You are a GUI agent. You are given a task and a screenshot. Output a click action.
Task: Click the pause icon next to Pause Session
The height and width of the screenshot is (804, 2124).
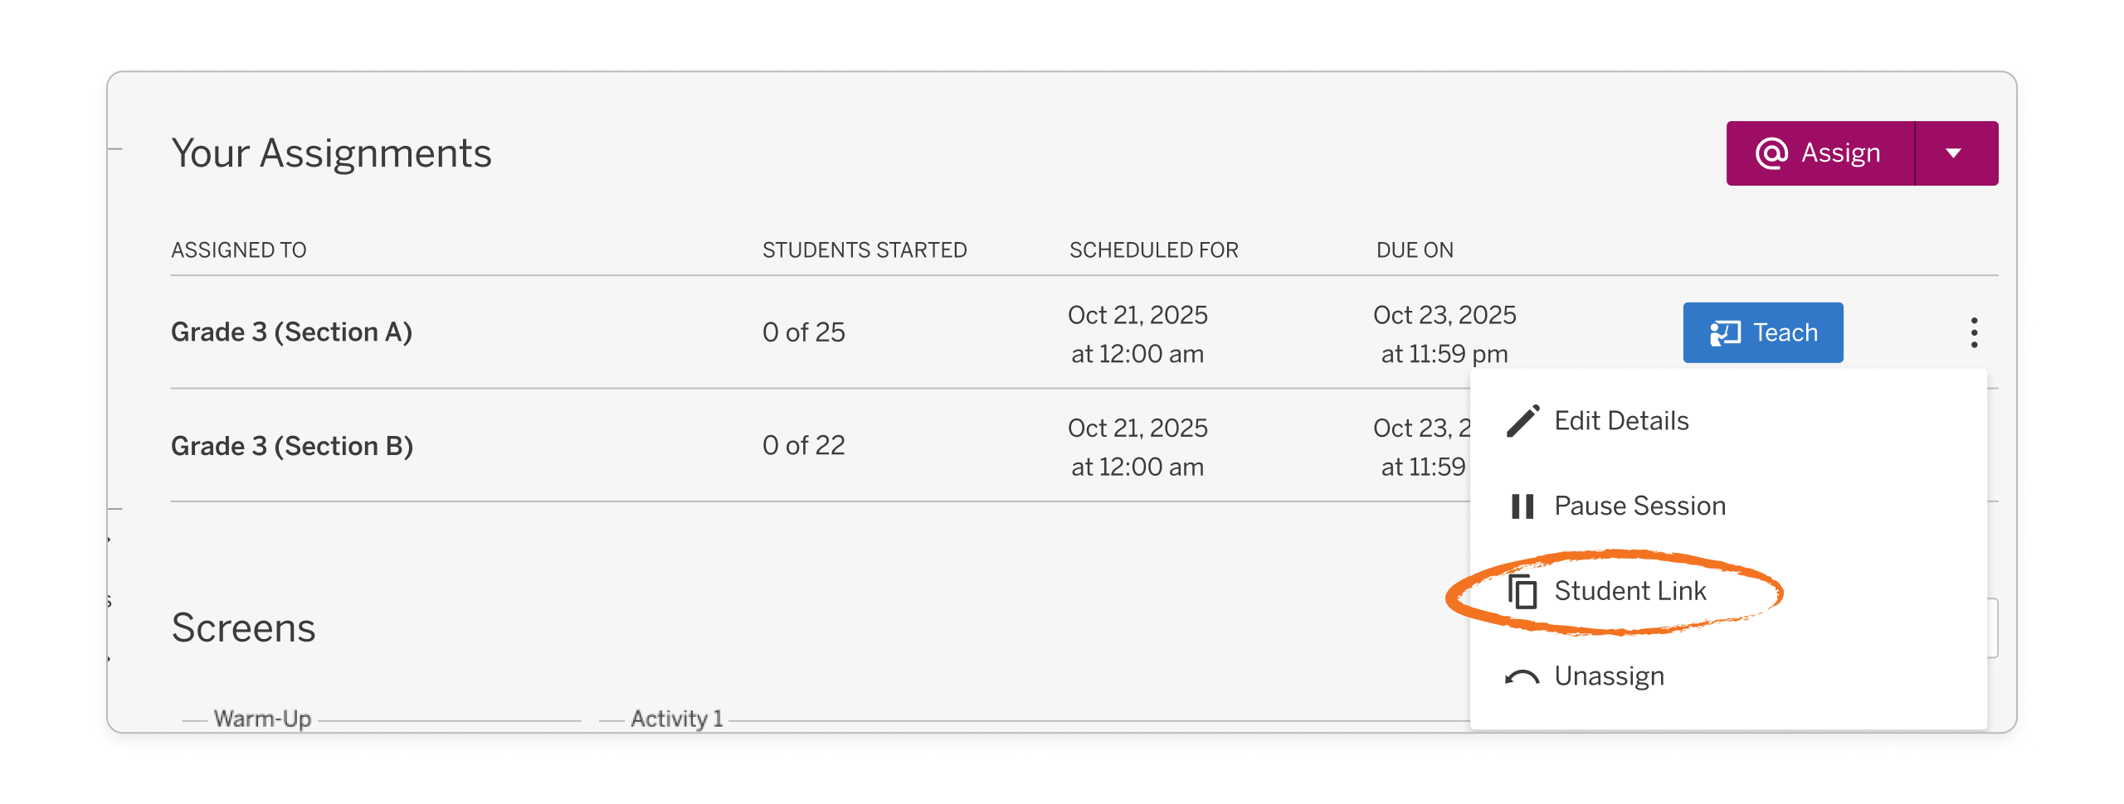pos(1522,506)
